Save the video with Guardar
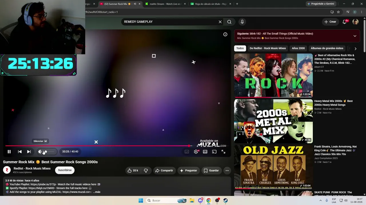 [211, 171]
